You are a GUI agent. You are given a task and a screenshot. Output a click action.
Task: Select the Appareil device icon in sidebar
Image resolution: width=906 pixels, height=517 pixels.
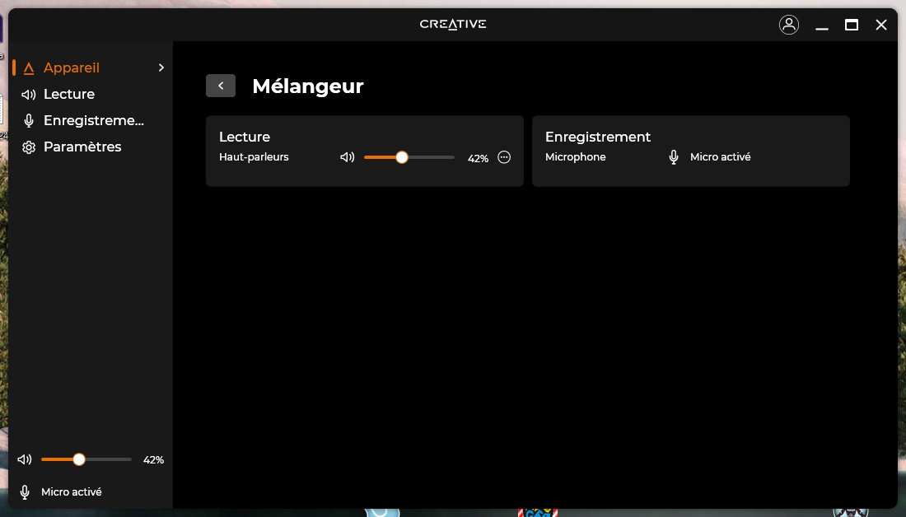click(28, 68)
